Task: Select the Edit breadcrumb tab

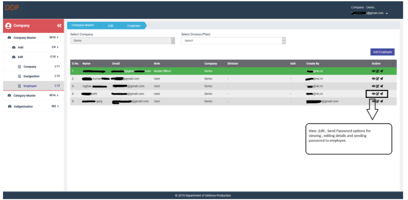Action: 110,26
